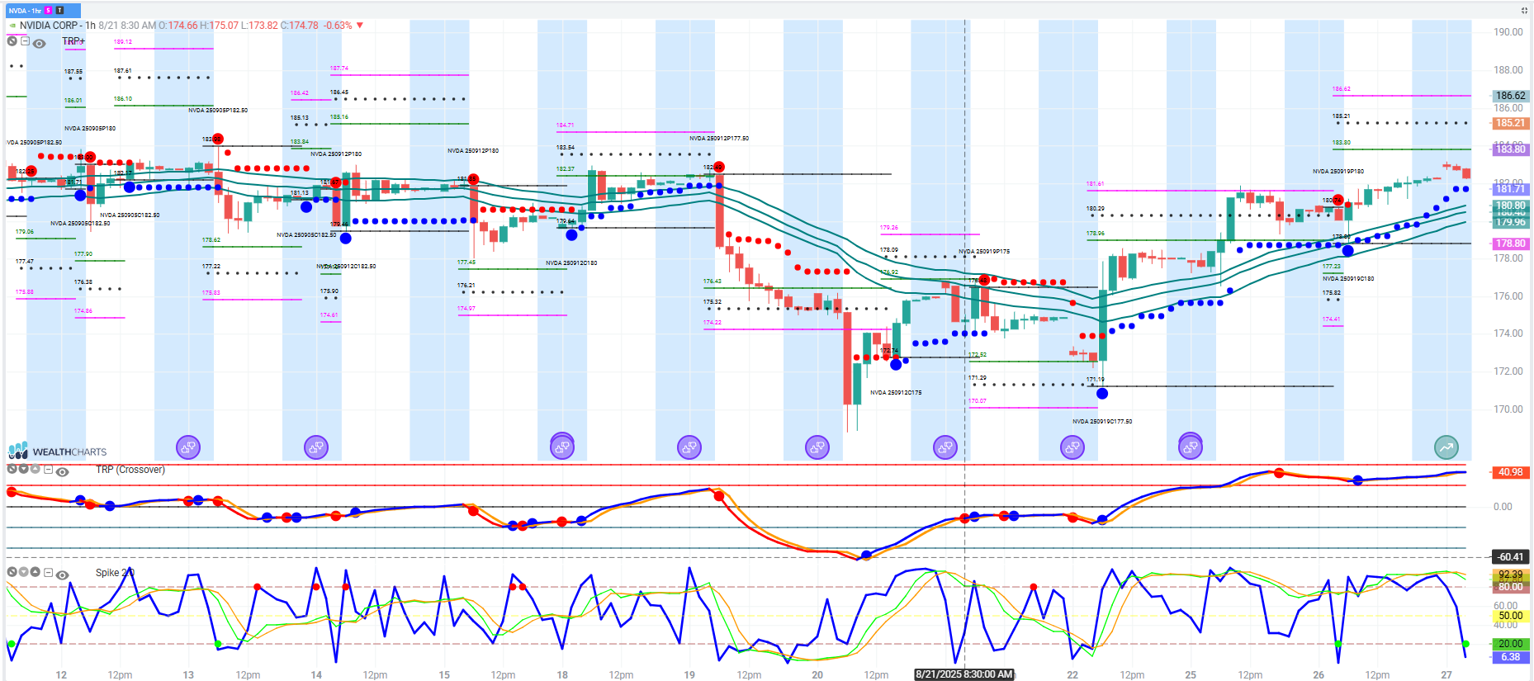Click the orange 185.21 price label on axis
The width and height of the screenshot is (1534, 681).
click(1511, 123)
